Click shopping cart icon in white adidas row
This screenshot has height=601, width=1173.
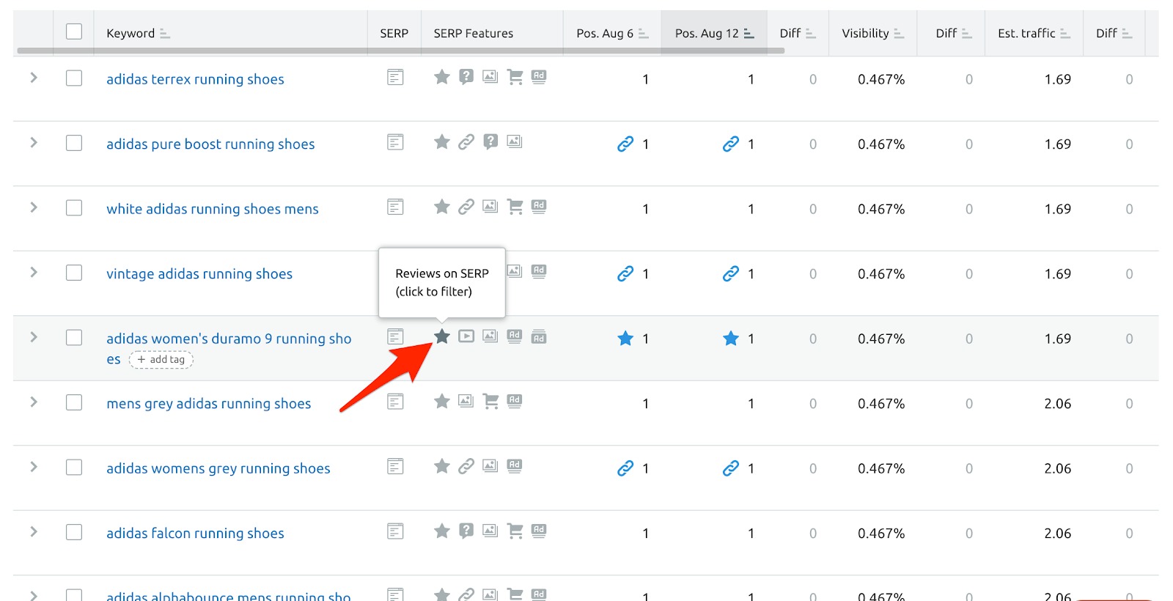tap(515, 207)
